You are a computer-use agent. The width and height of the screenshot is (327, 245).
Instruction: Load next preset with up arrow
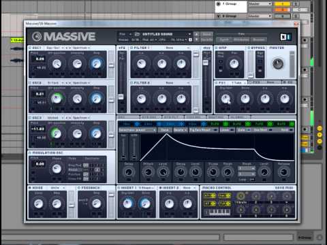pyautogui.click(x=196, y=34)
